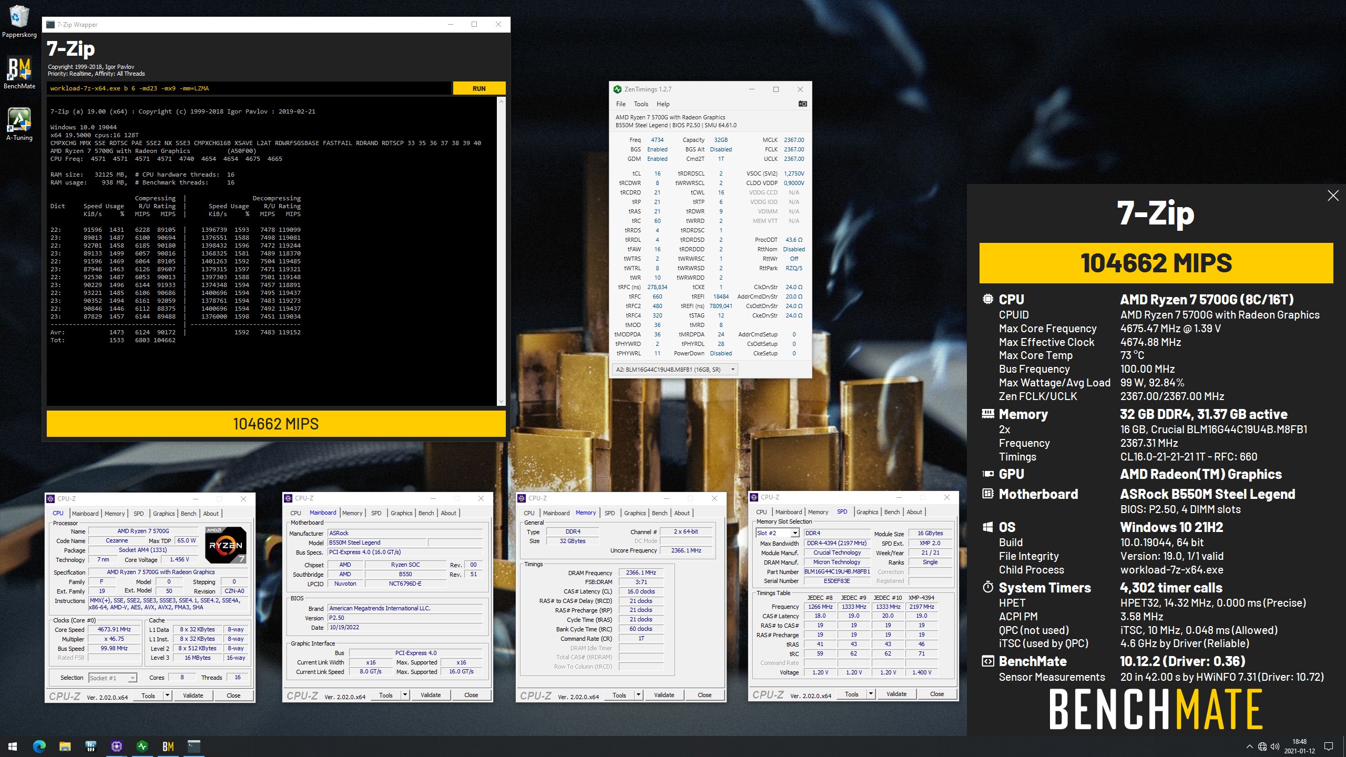The height and width of the screenshot is (757, 1346).
Task: Open the notification center icon
Action: point(1329,746)
